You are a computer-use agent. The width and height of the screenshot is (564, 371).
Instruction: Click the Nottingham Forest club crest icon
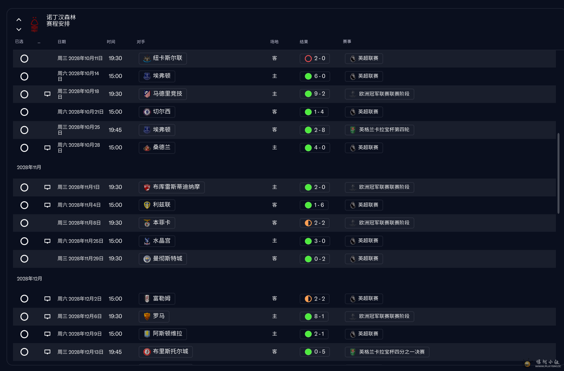[x=34, y=25]
